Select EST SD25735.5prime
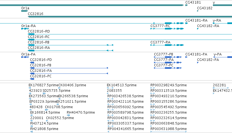Screen dimensions: 232x133 pyautogui.click(x=56, y=91)
